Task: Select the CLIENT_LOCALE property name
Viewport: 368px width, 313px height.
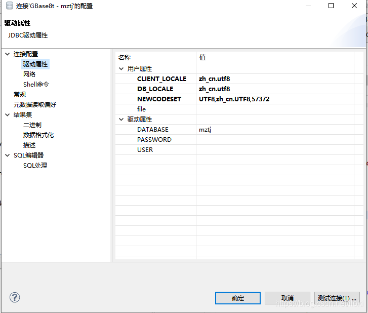Action: 161,79
